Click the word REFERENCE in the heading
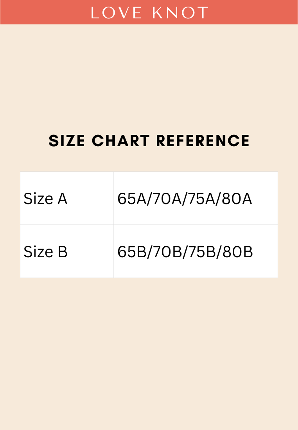Screen dimensions: 298x430 [x=203, y=141]
